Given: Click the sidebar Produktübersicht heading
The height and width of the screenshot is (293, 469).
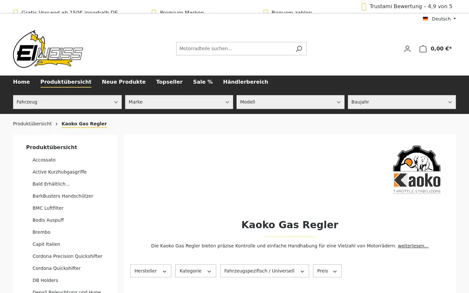Looking at the screenshot, I should 51,147.
